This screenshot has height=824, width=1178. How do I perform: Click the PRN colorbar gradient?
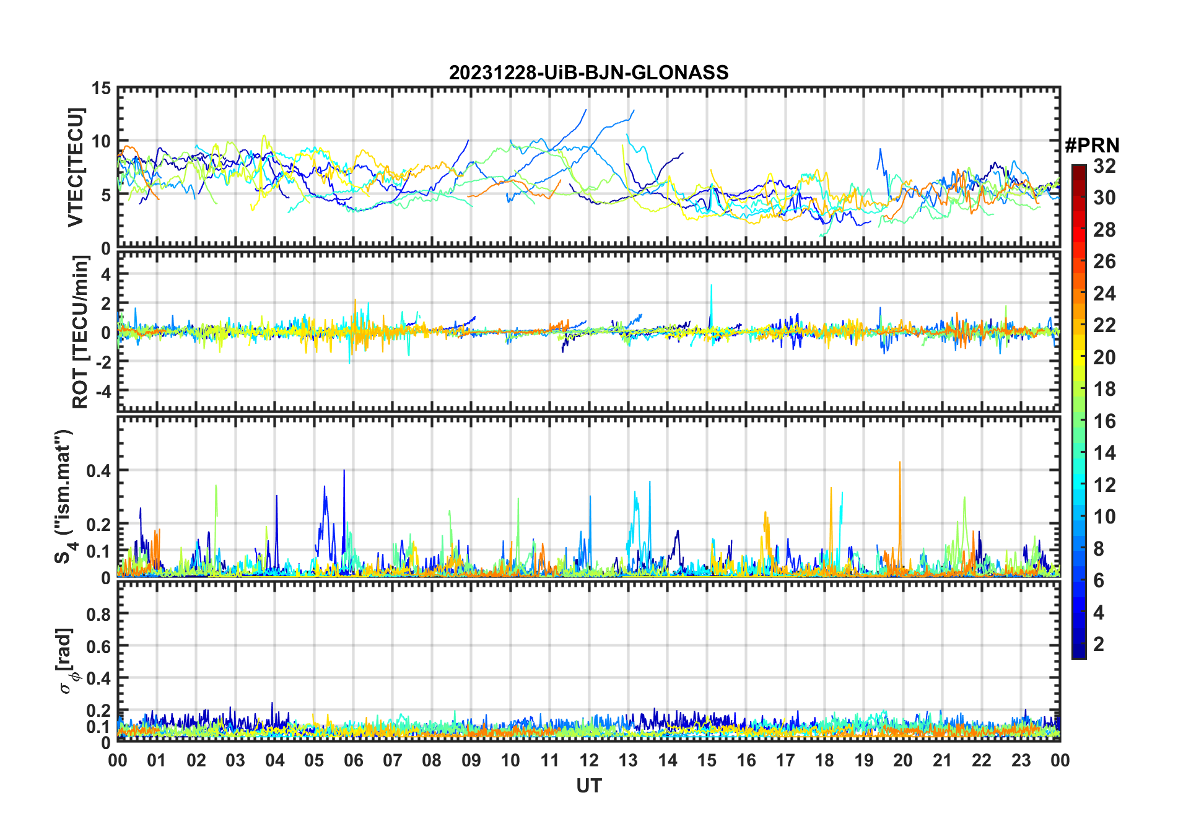coord(1079,411)
